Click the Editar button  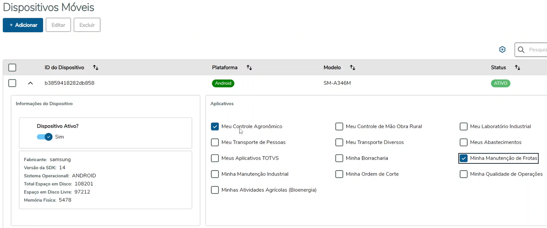tap(58, 25)
